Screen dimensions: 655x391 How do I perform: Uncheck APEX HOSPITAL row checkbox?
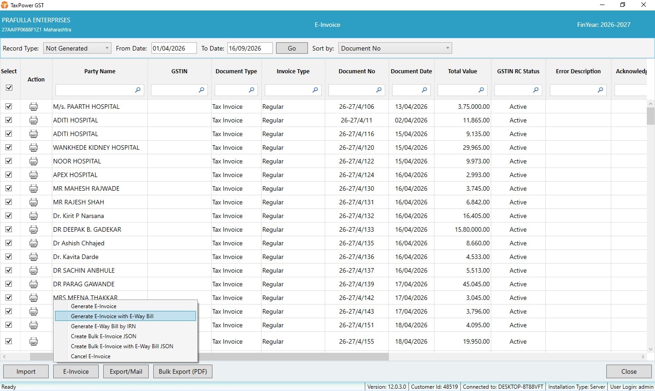tap(9, 175)
